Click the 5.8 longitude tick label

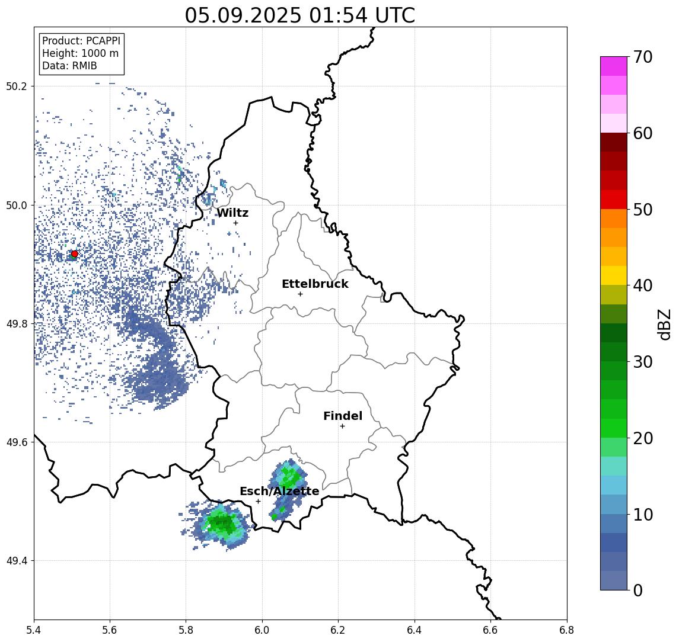[x=186, y=630]
